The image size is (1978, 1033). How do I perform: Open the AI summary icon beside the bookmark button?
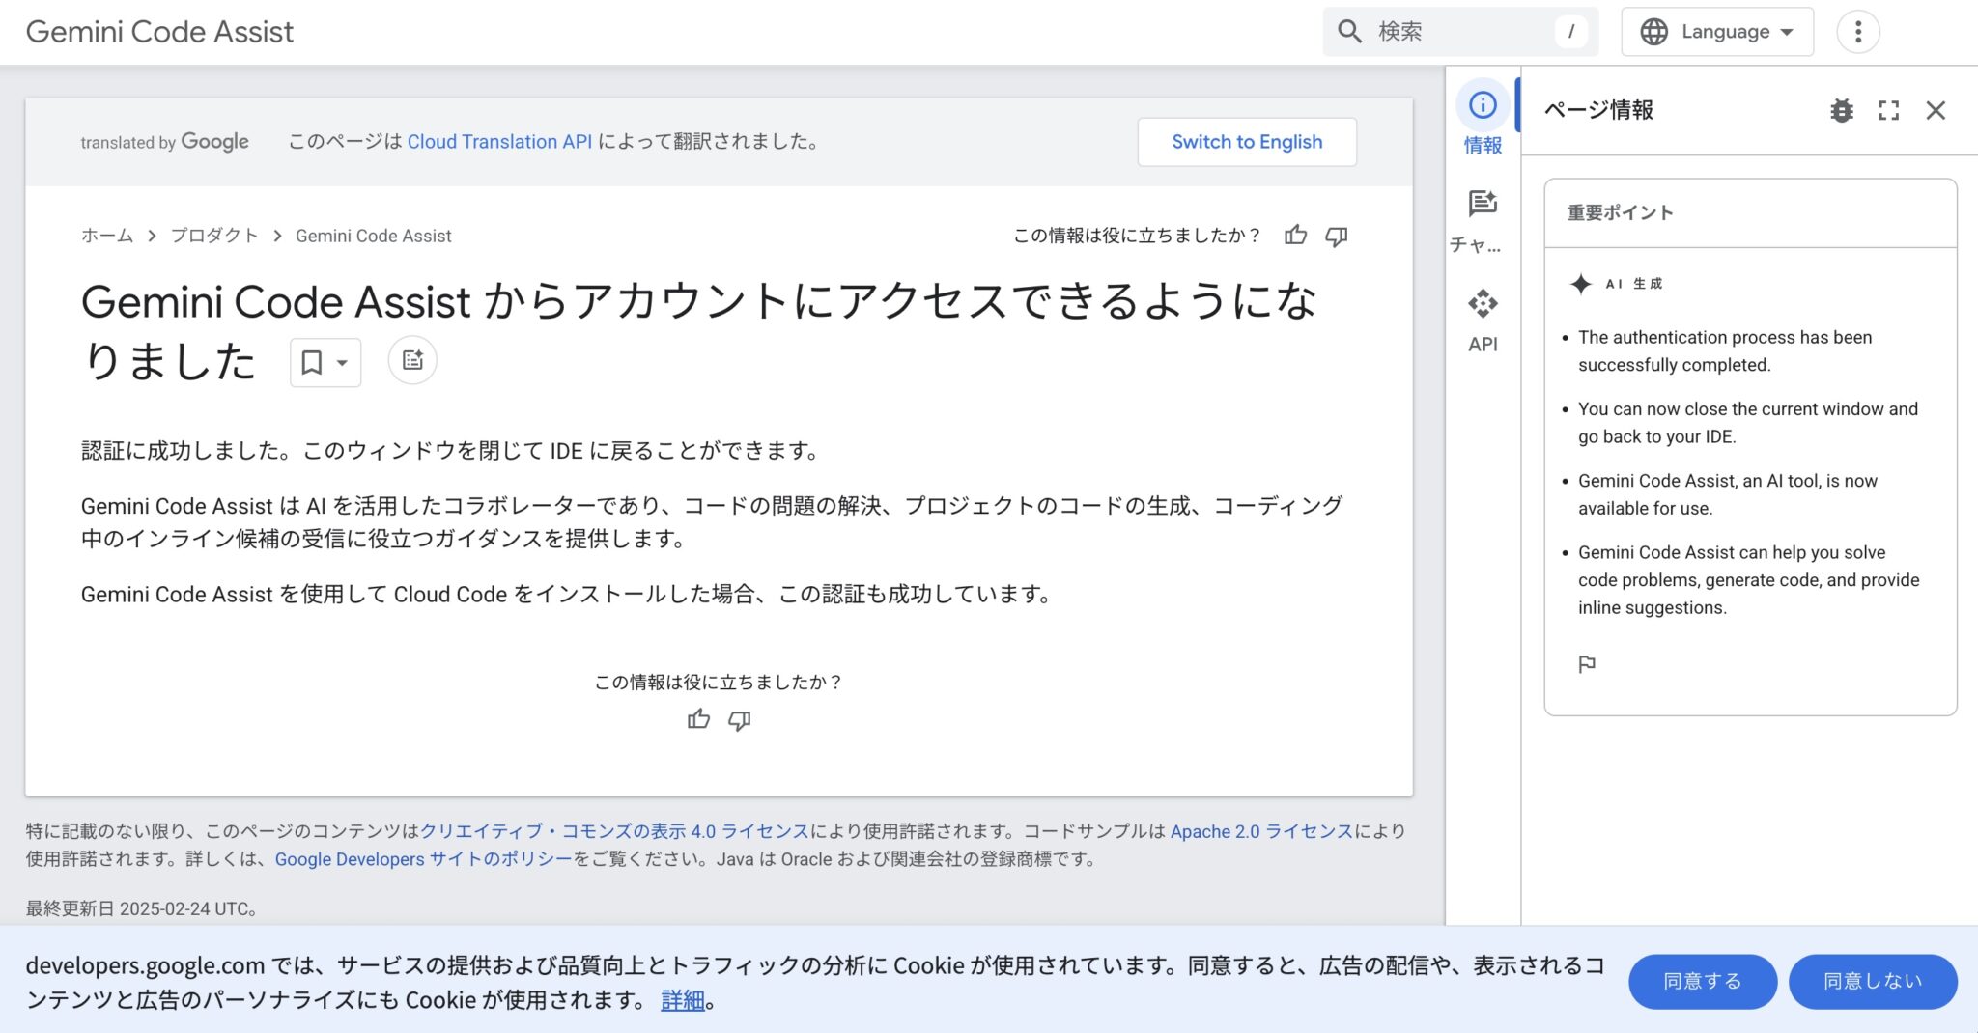411,359
